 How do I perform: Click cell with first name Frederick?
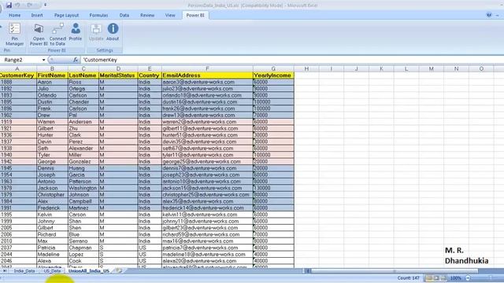[52, 208]
